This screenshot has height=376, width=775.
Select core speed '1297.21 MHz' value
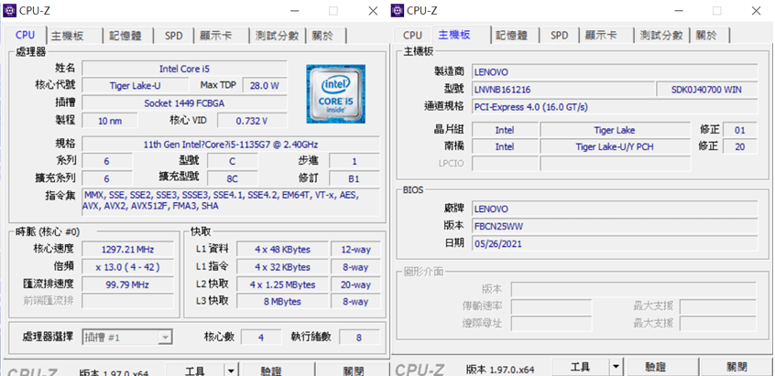tap(127, 249)
